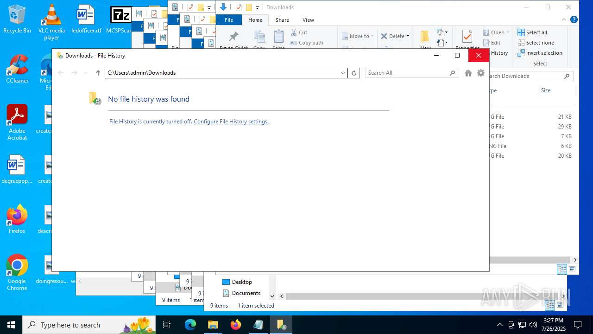Click Edit in Downloads ribbon
593x334 pixels.
pos(492,43)
